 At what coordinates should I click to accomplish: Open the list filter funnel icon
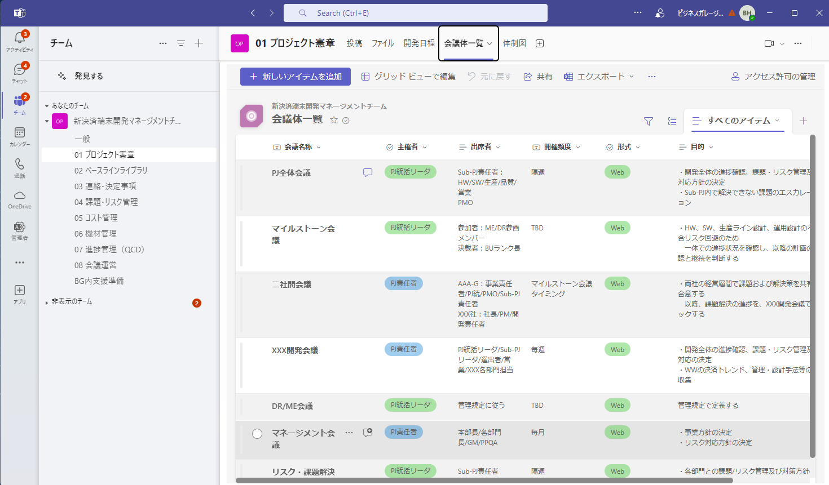coord(649,121)
